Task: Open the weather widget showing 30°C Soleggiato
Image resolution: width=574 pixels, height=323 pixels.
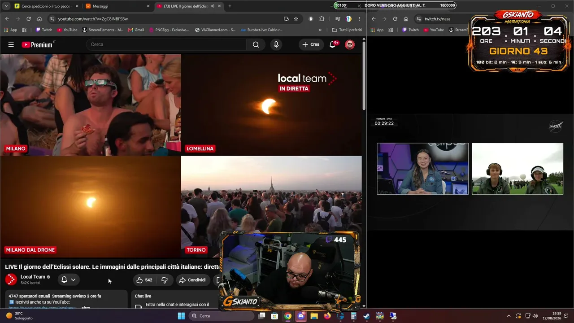Action: (20, 316)
